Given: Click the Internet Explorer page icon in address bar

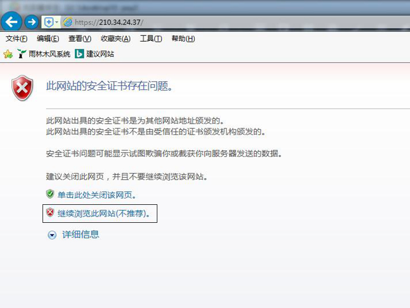Looking at the screenshot, I should point(67,22).
